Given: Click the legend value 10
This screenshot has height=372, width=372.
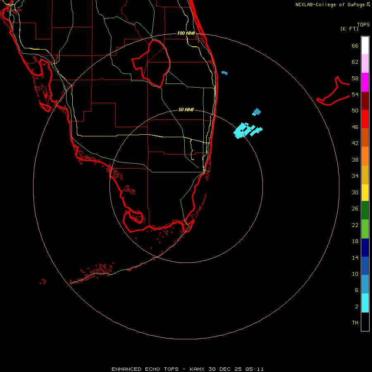Looking at the screenshot, I should 355,274.
